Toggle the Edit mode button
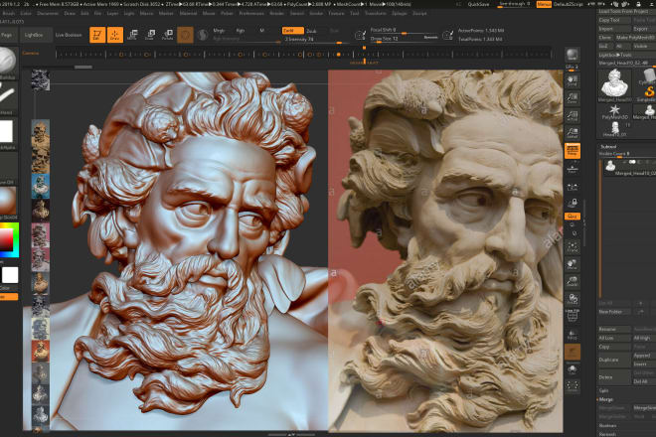 click(x=97, y=35)
